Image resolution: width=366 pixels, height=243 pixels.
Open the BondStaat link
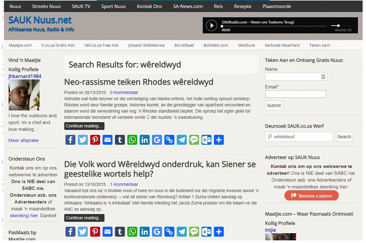click(184, 45)
